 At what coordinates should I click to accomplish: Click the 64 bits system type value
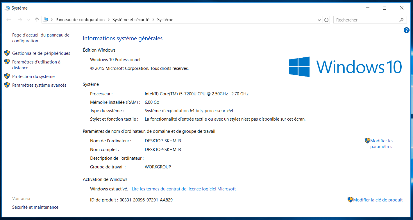(x=189, y=111)
